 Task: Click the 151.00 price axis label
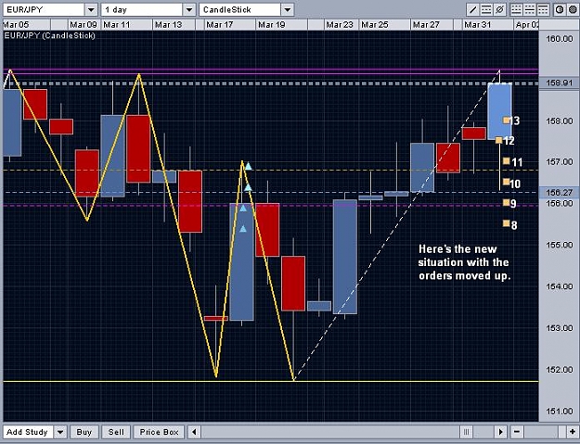(560, 412)
